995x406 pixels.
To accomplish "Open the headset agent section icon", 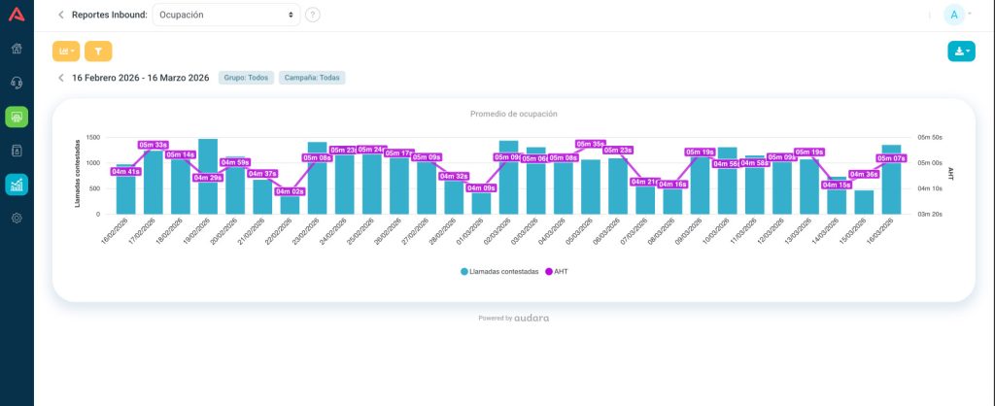I will [x=17, y=83].
